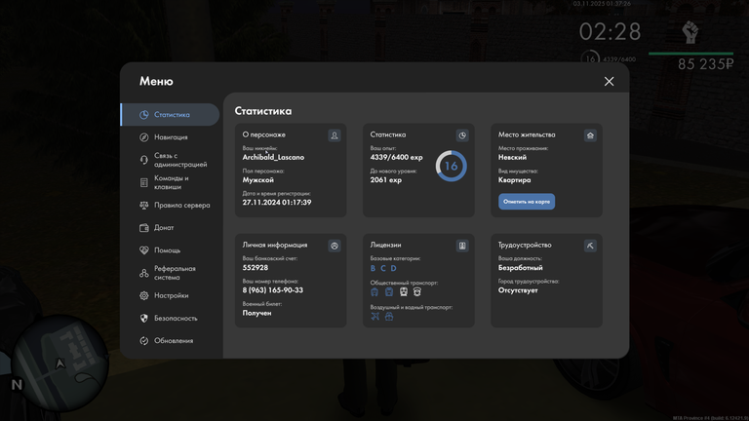Select the category B license
The width and height of the screenshot is (749, 421).
point(374,268)
